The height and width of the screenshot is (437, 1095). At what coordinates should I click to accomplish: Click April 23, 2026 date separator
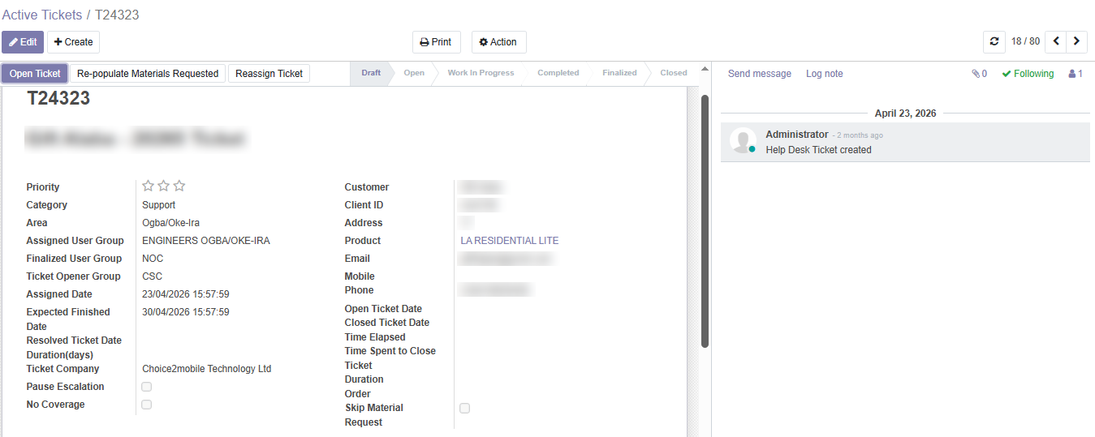(905, 114)
